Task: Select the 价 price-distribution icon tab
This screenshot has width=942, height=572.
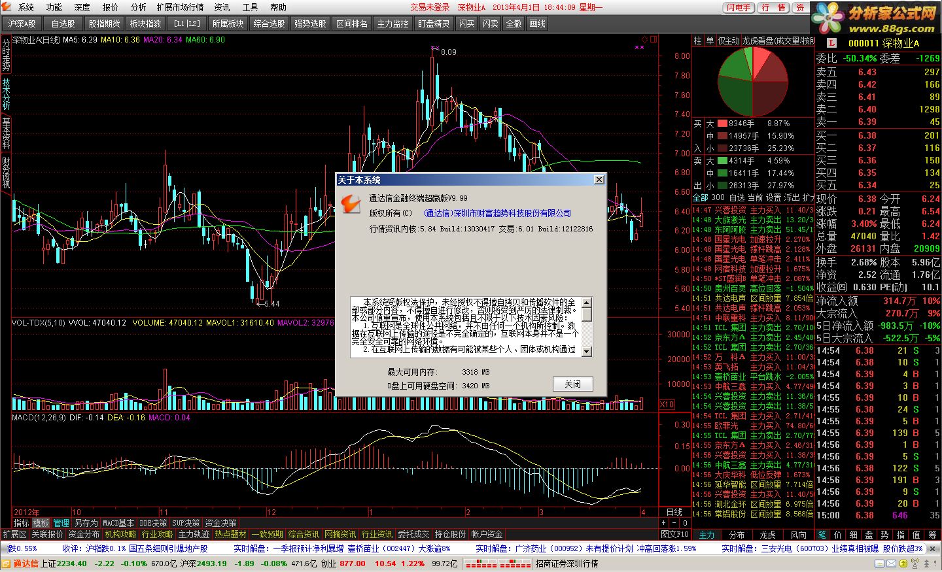Action: click(838, 535)
